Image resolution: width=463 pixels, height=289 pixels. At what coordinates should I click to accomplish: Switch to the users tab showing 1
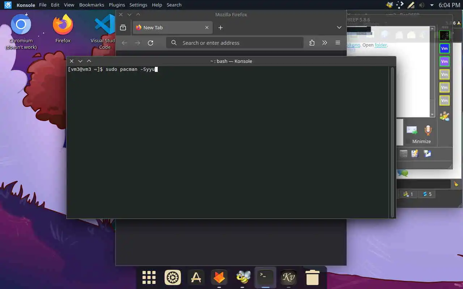coord(408,194)
